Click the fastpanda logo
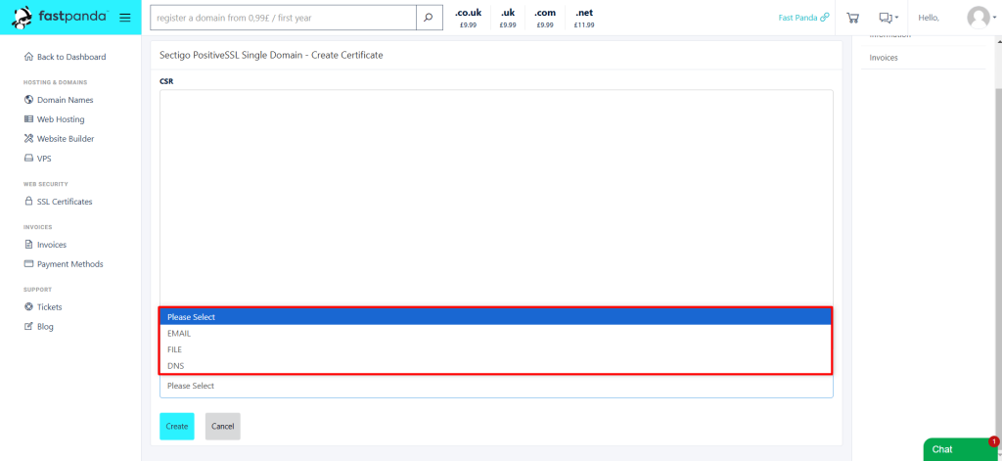Viewport: 1002px width, 461px height. 59,18
